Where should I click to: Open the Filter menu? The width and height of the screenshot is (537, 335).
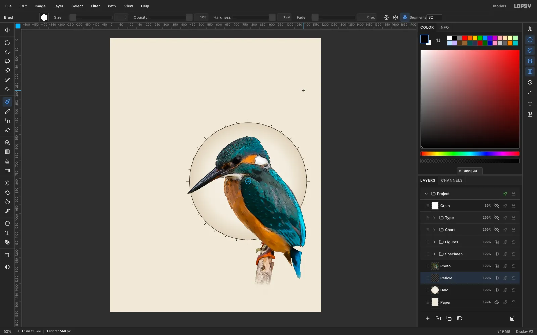pos(95,6)
